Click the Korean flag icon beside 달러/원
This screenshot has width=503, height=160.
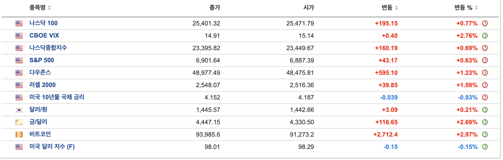[x=19, y=110]
